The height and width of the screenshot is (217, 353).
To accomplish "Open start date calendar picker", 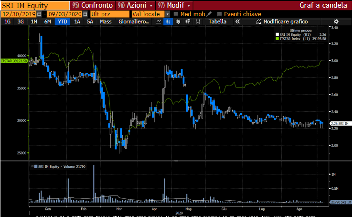I will click(x=39, y=14).
